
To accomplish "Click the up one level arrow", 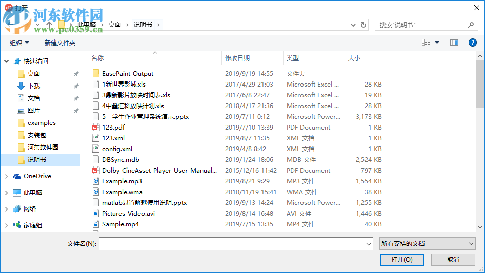I will click(49, 25).
